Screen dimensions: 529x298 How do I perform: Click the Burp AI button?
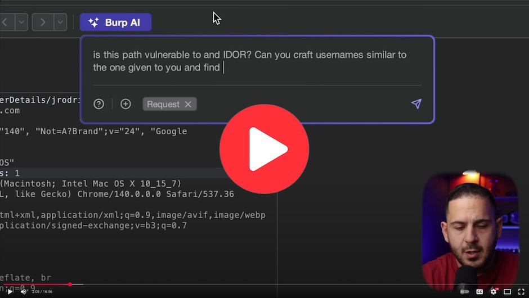click(x=115, y=22)
